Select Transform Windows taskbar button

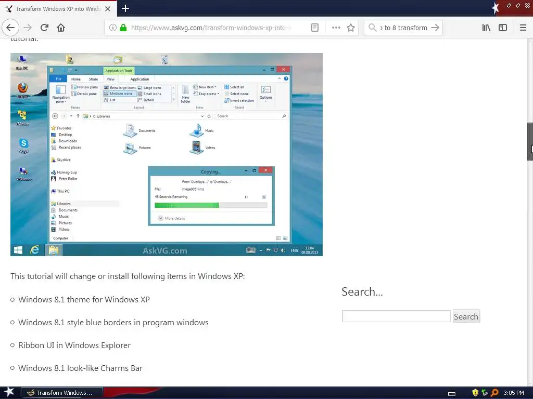point(62,393)
